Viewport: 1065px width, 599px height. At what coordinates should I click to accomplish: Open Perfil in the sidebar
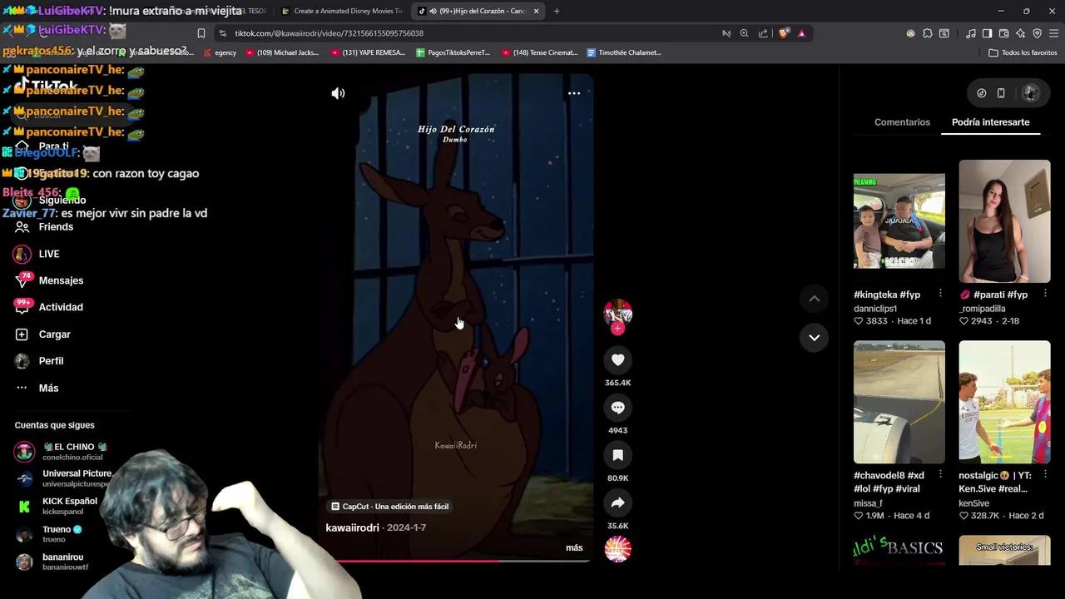pos(51,361)
